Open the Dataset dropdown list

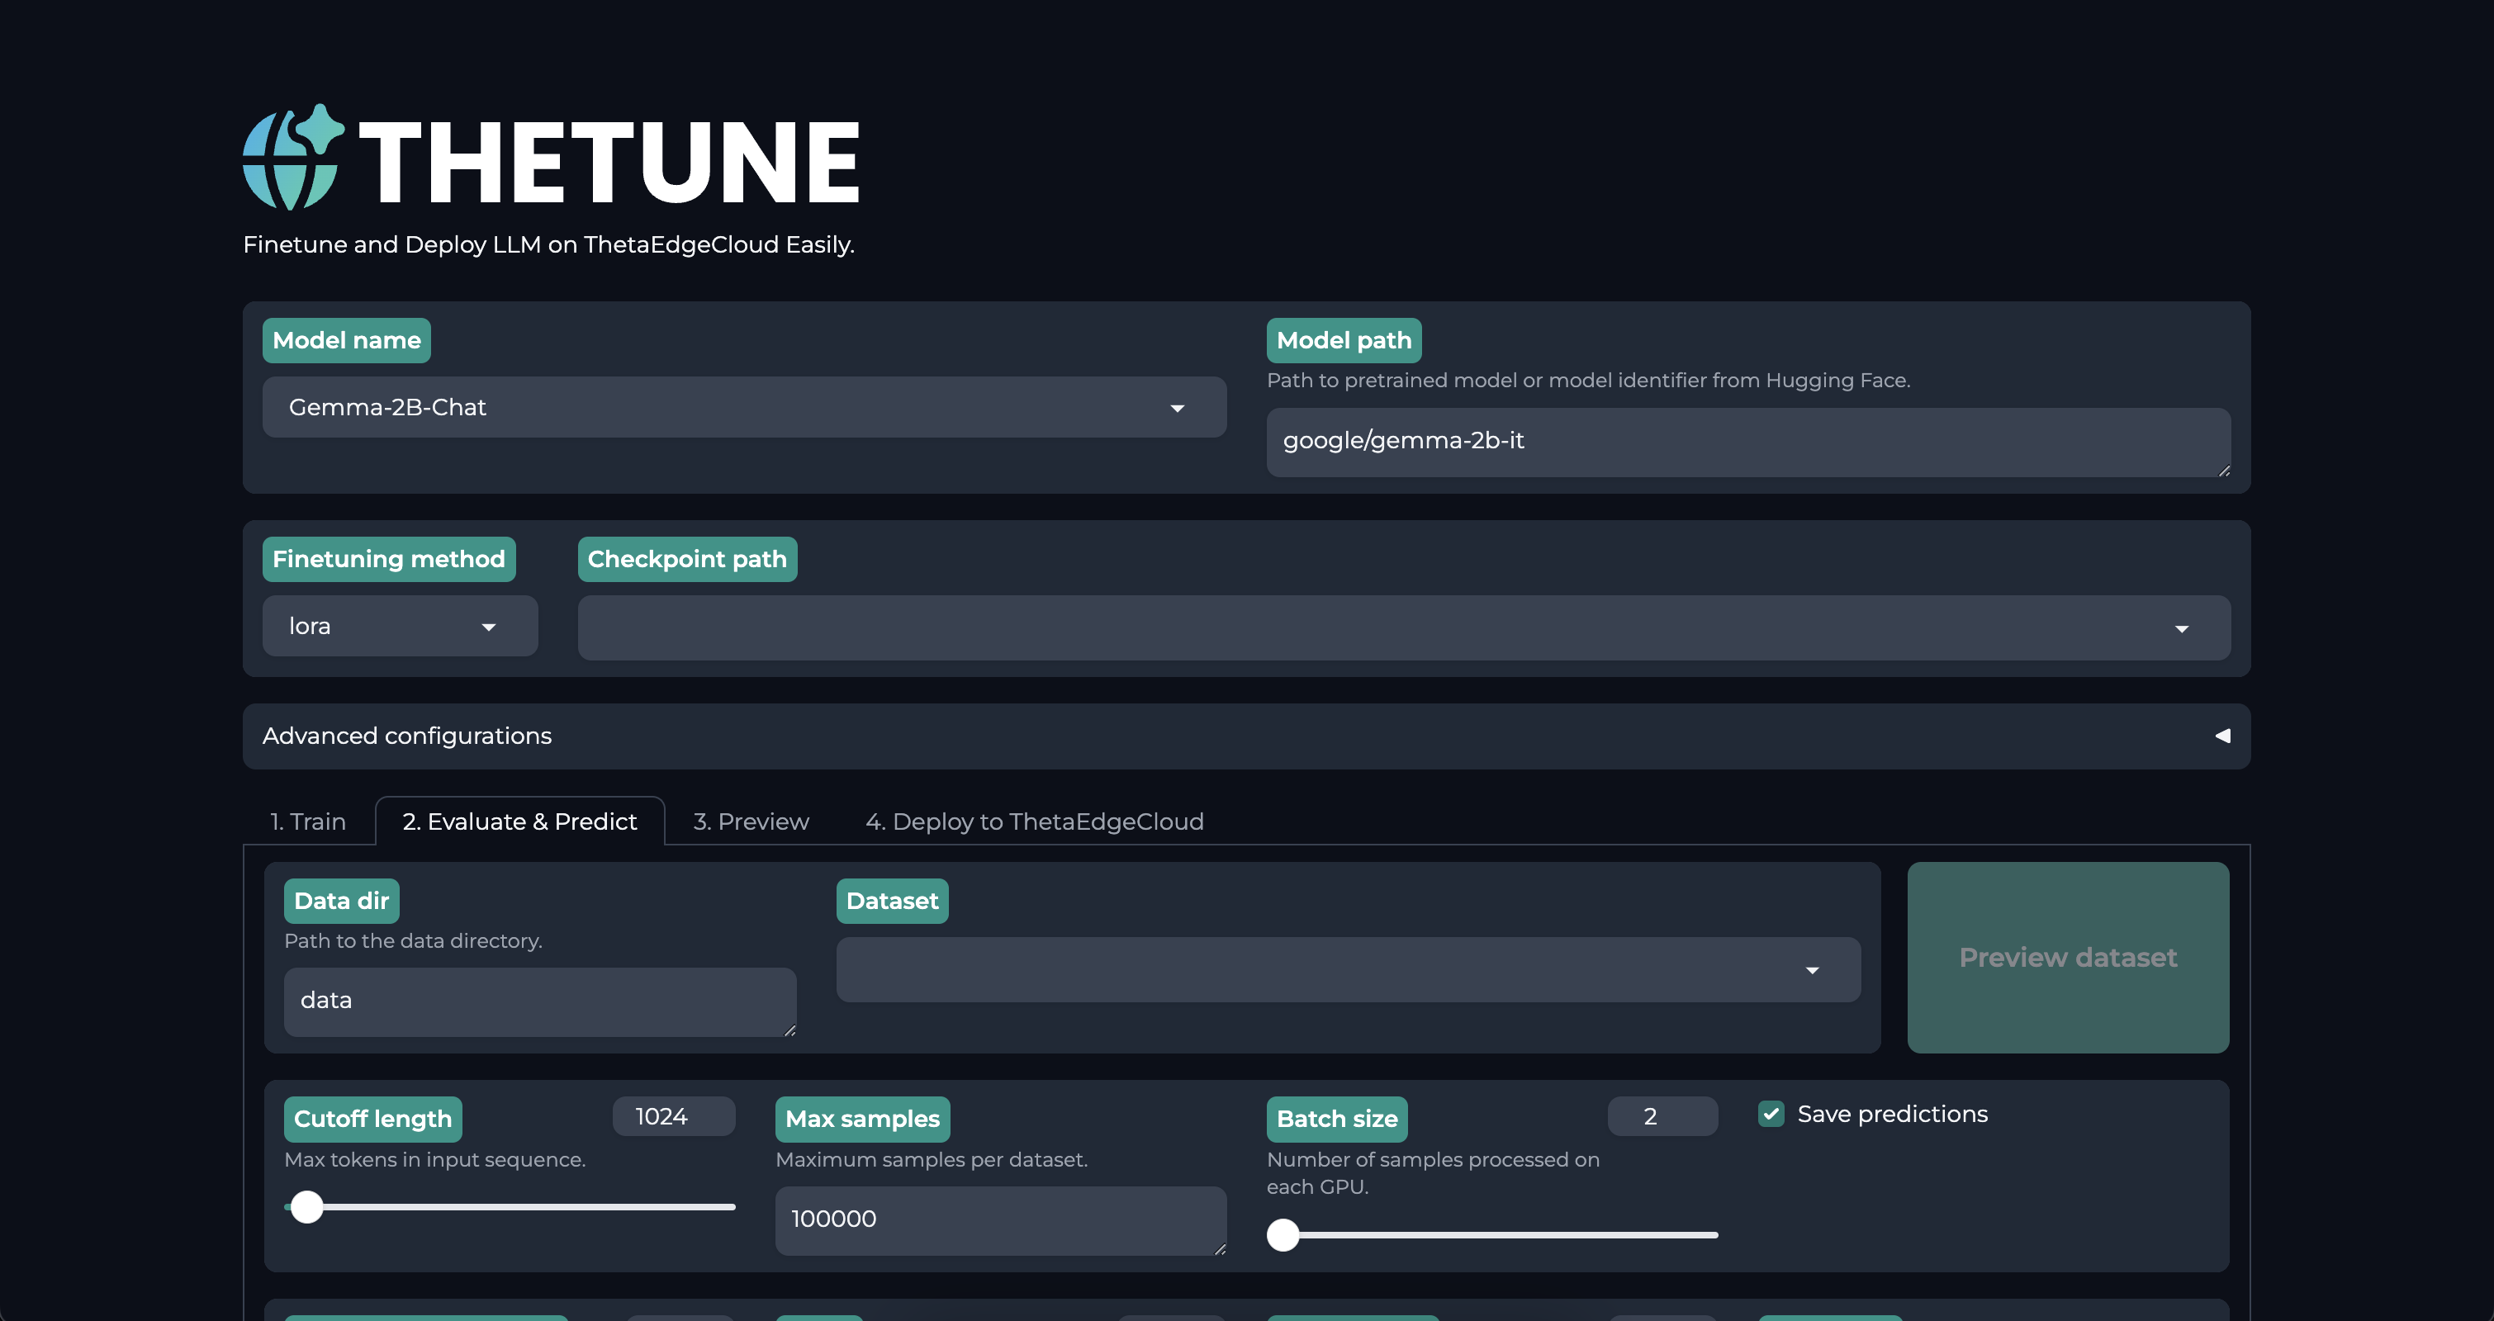point(1347,970)
